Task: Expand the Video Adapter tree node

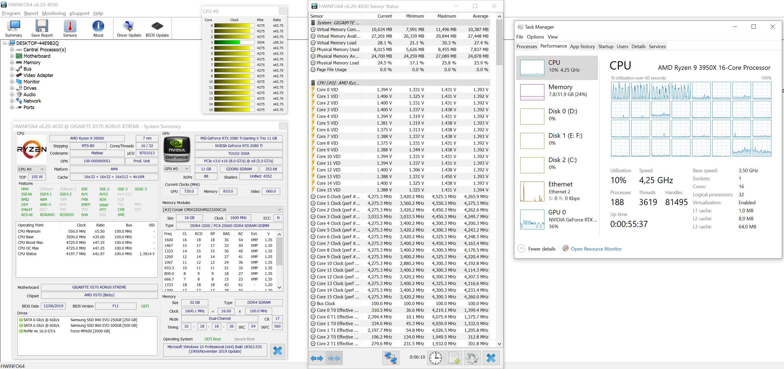Action: tap(12, 75)
